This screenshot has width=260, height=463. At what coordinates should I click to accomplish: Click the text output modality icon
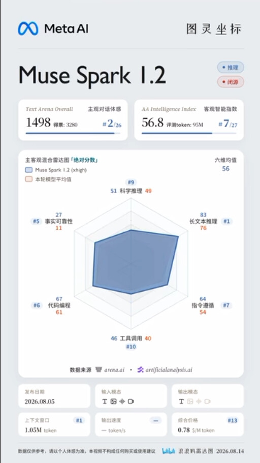pos(181,402)
